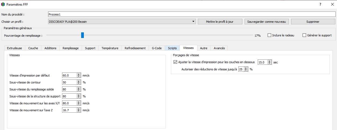This screenshot has height=130, width=337.
Task: Close the Paramètres FFF window
Action: click(x=332, y=4)
